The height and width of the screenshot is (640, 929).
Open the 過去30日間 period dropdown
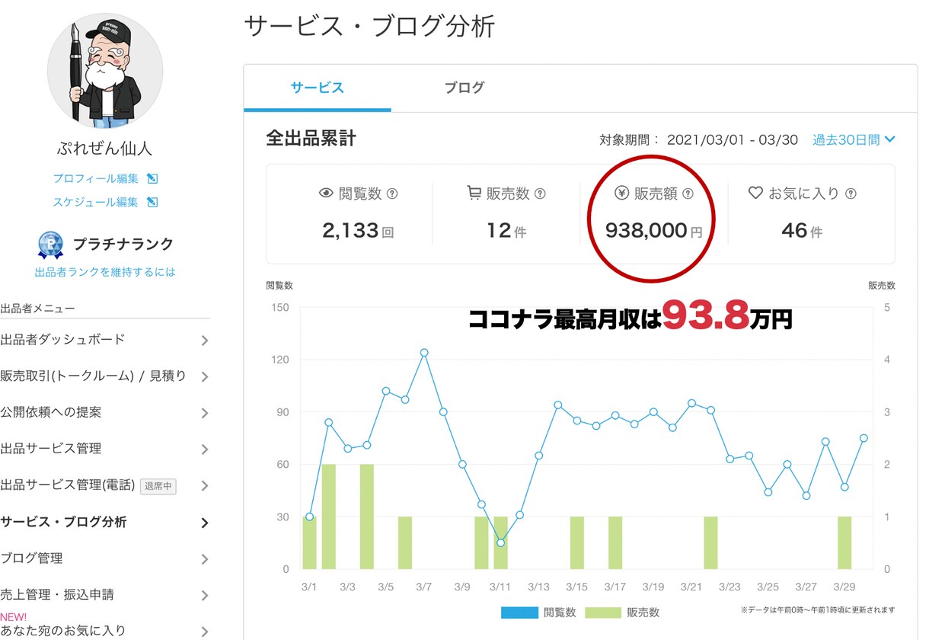pos(854,140)
